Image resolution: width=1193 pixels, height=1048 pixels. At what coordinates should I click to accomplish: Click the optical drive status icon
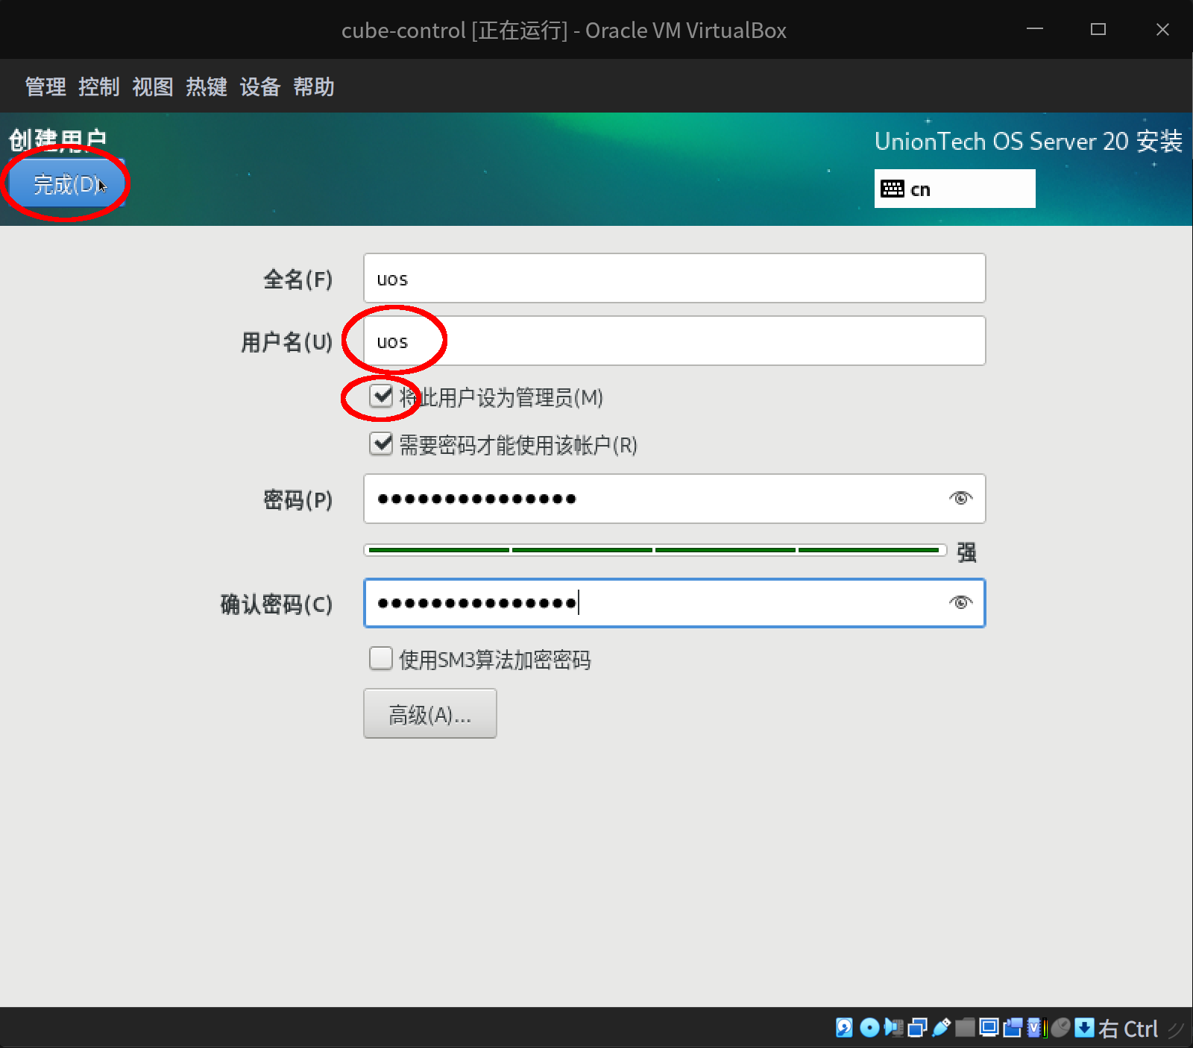point(869,1029)
